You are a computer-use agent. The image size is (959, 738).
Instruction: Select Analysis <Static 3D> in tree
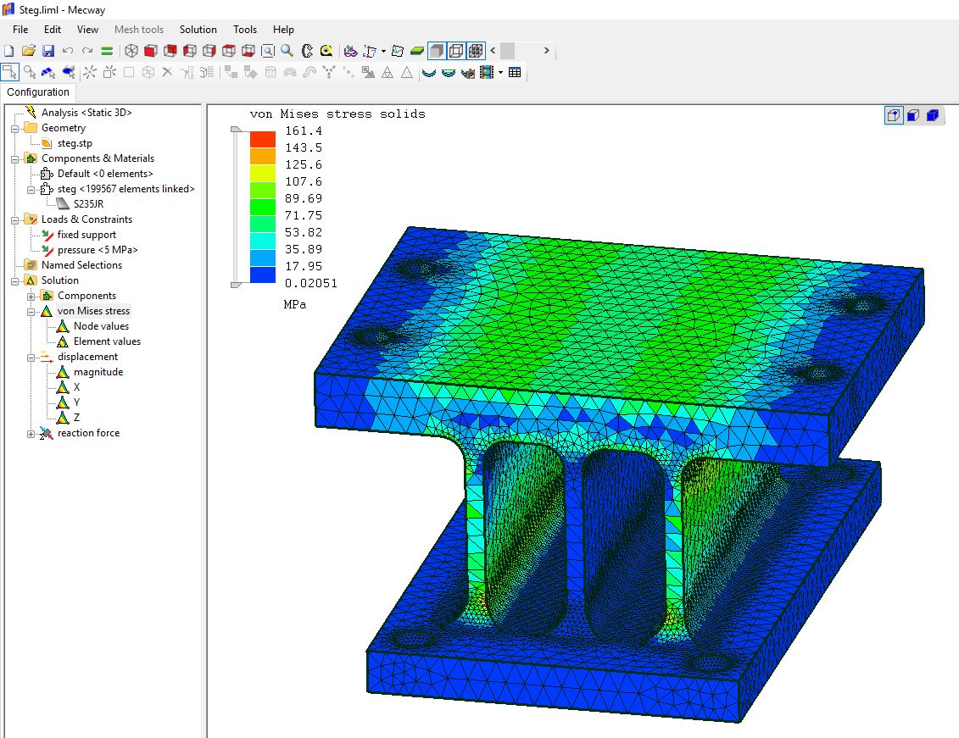click(x=86, y=113)
